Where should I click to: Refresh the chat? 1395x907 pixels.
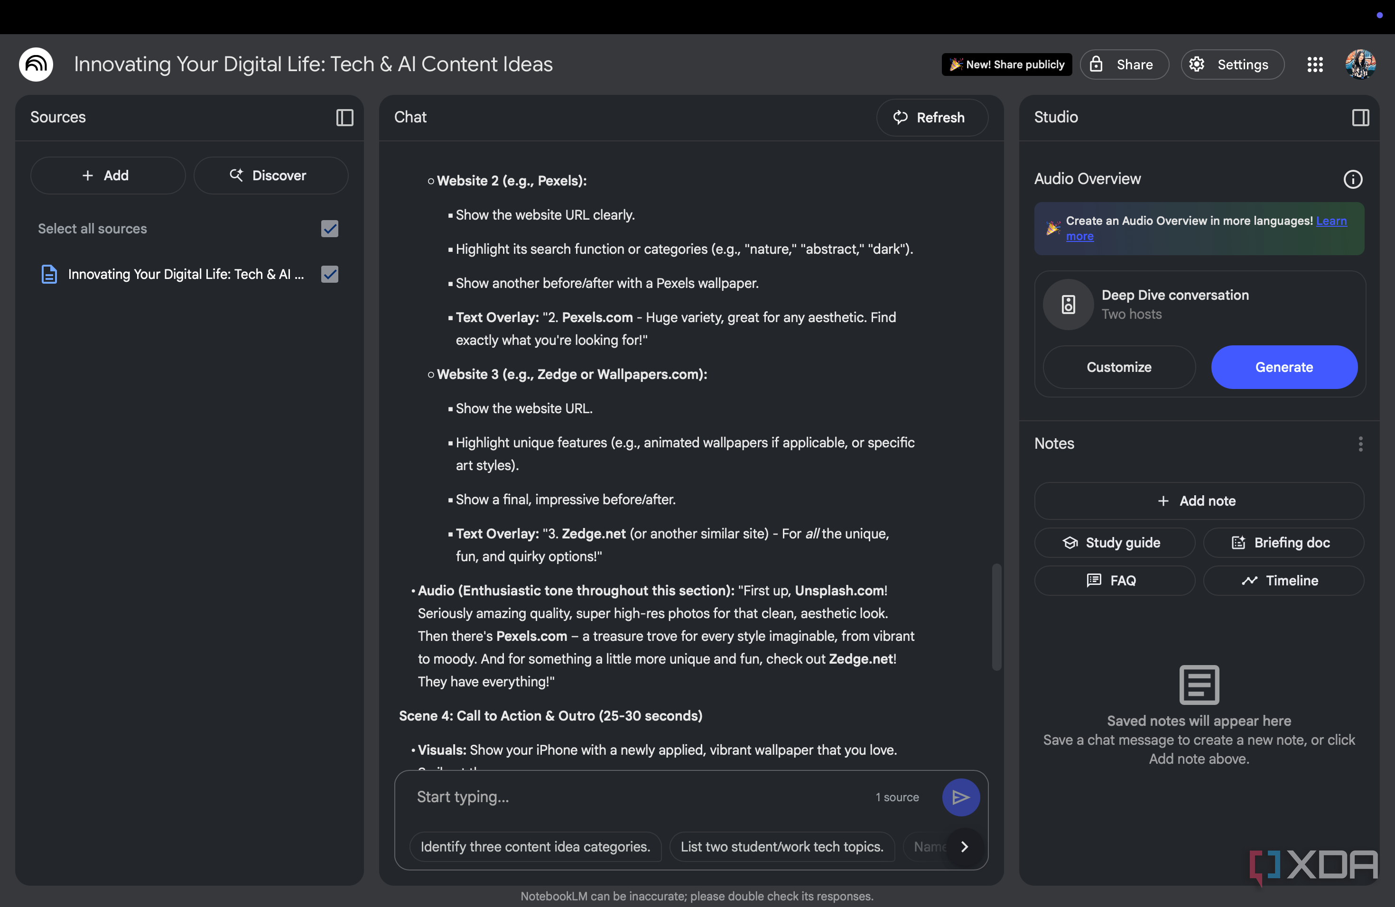[x=932, y=117]
